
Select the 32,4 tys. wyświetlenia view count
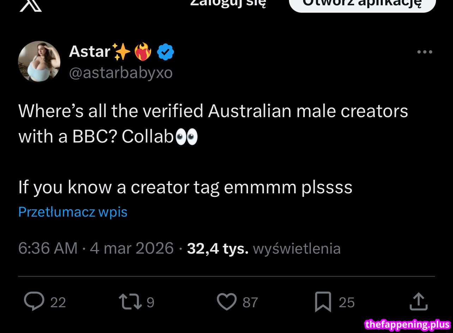click(x=264, y=248)
